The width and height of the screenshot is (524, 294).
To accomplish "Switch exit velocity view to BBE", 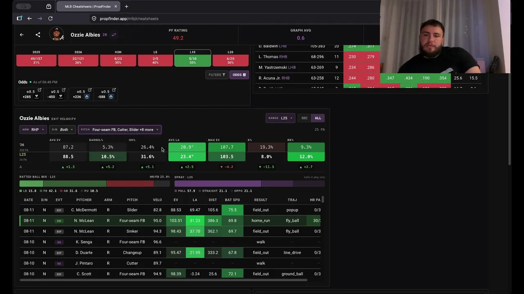I will point(305,118).
